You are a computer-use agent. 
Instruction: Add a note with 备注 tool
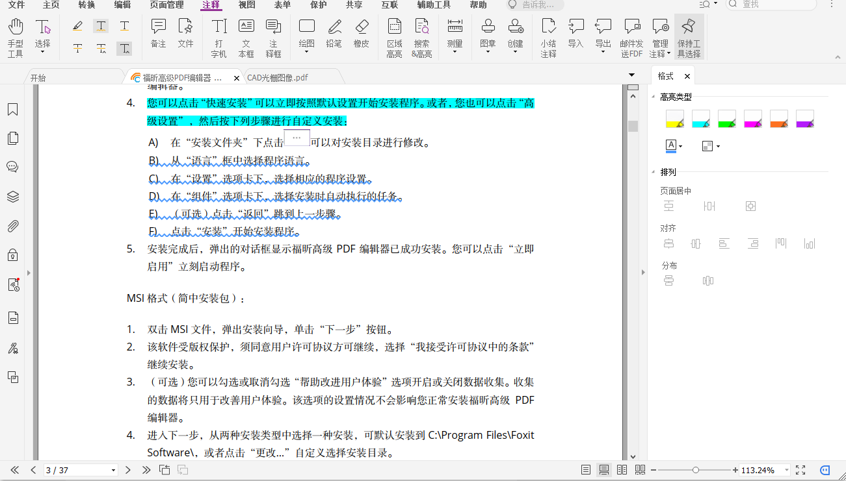coord(158,33)
